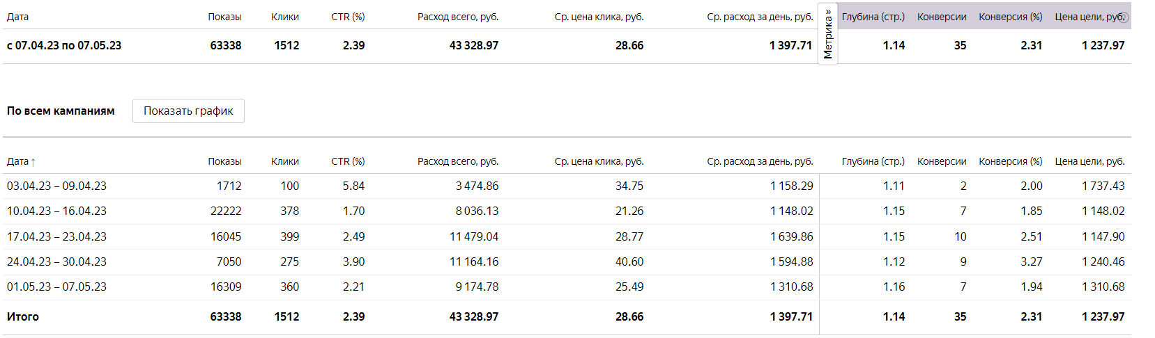Sort the weekly table by "Показы" column
This screenshot has height=338, width=1155.
click(x=224, y=161)
